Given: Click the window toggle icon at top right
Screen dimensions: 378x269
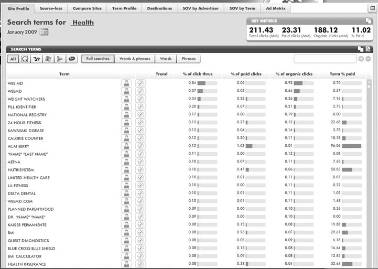Looking at the screenshot, I should click(372, 8).
